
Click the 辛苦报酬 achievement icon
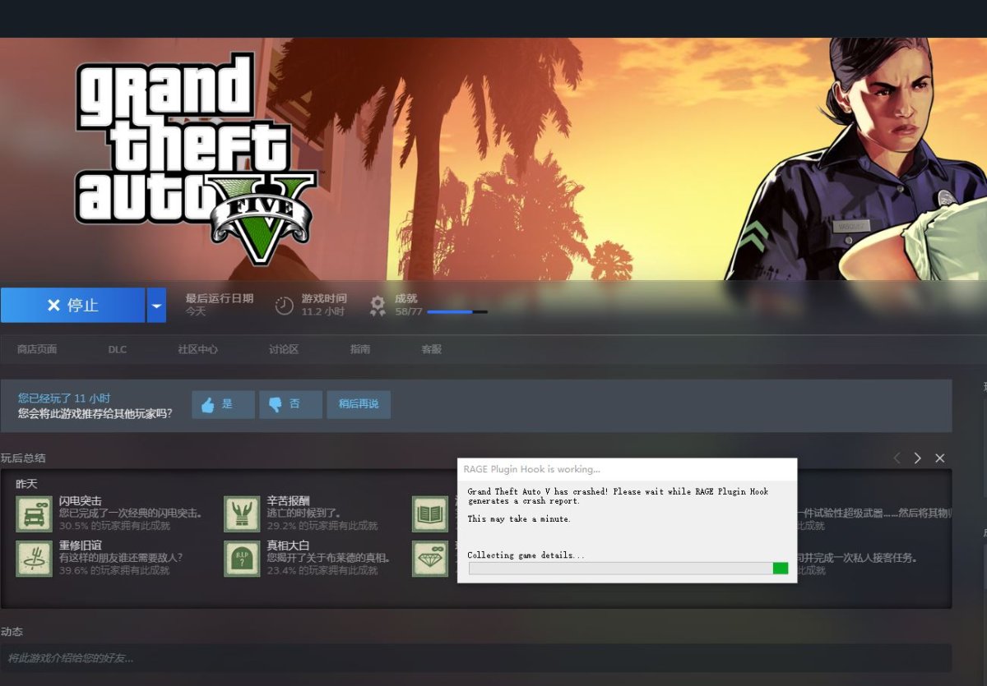tap(242, 513)
